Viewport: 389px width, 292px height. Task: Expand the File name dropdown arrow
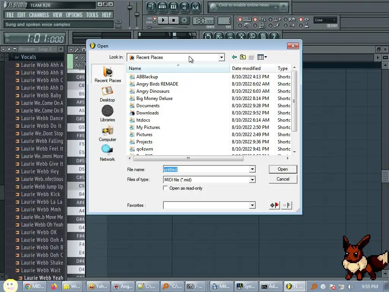point(252,169)
